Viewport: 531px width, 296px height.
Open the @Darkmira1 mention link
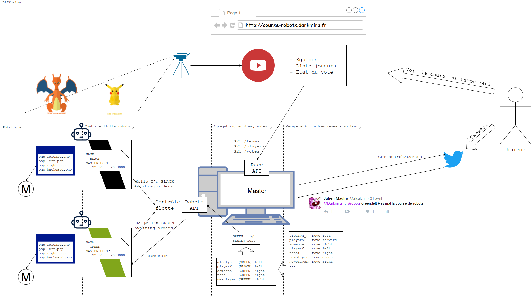click(x=334, y=203)
